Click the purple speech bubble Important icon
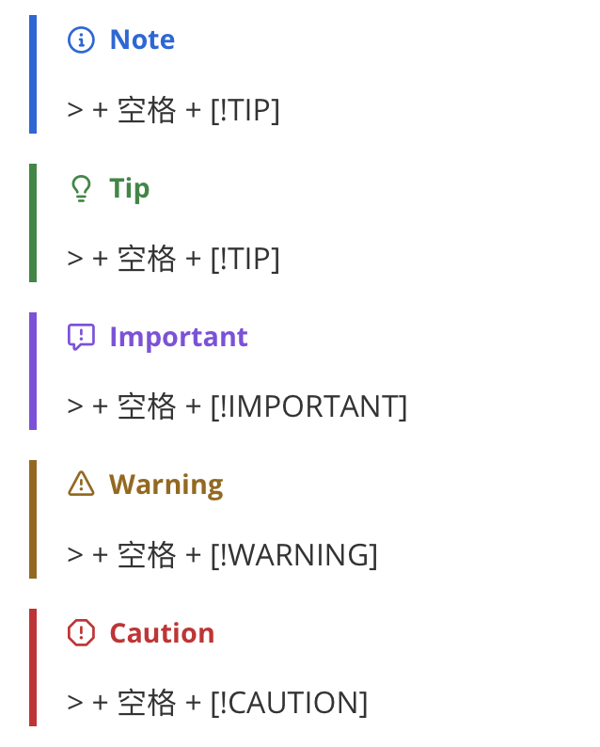The image size is (600, 747). click(81, 338)
